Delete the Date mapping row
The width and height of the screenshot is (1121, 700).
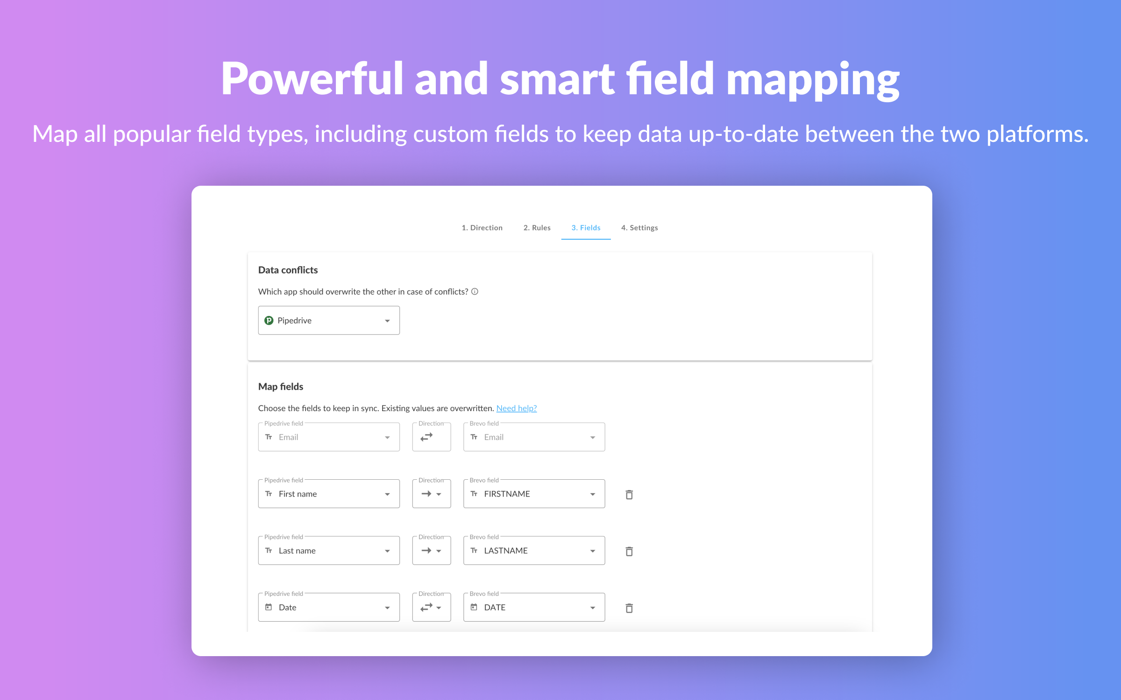[x=629, y=608]
